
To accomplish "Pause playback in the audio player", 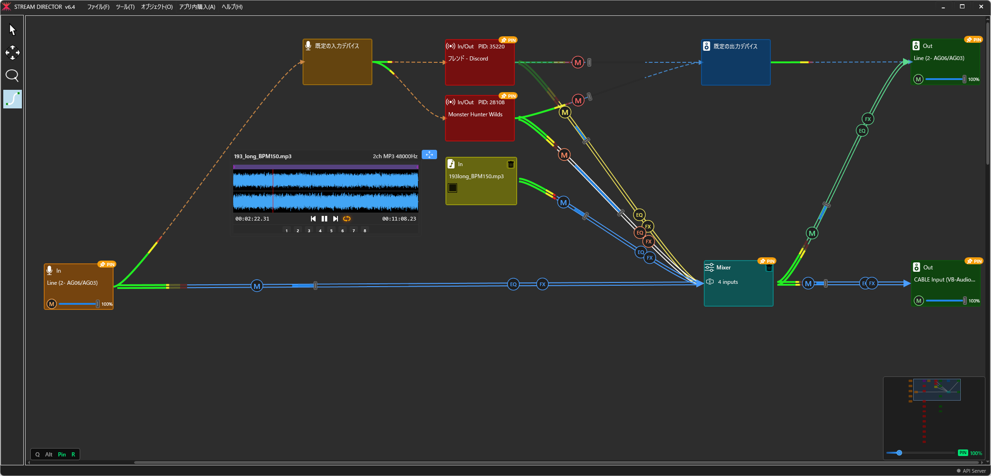I will pyautogui.click(x=324, y=219).
